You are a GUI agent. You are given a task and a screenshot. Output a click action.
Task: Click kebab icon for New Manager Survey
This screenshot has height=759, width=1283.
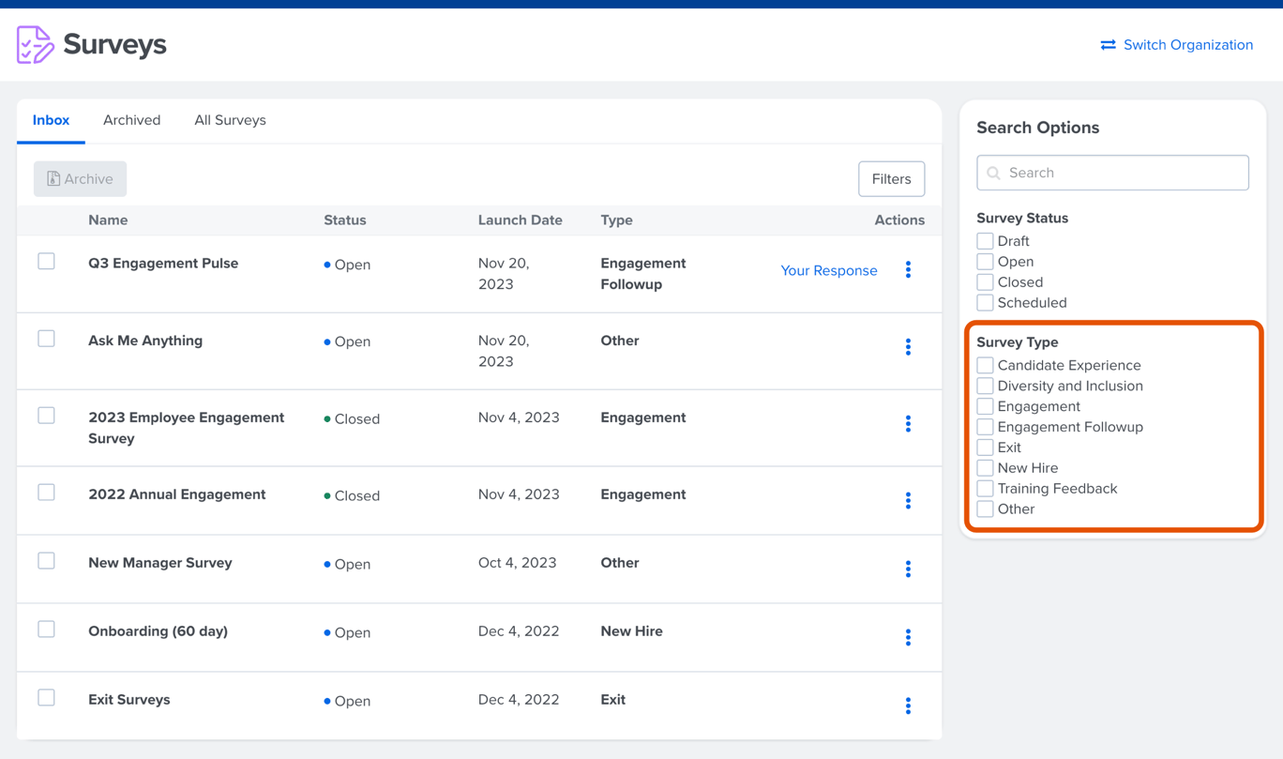(x=908, y=569)
